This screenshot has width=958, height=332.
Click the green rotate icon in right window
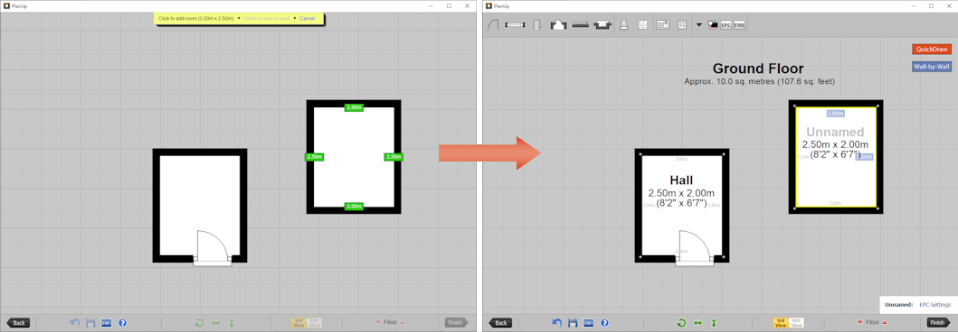(x=681, y=323)
